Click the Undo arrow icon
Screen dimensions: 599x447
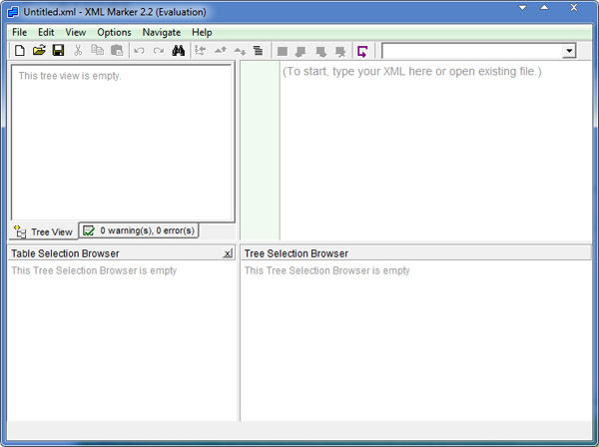point(139,51)
